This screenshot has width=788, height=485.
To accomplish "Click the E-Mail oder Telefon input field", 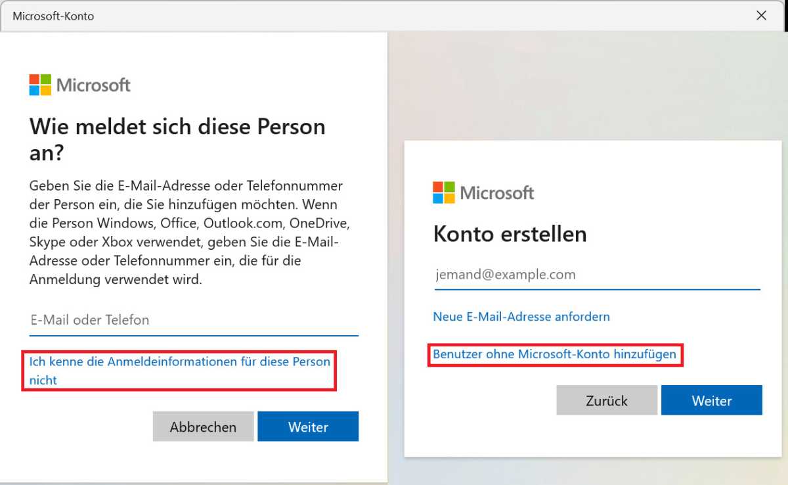I will (194, 321).
